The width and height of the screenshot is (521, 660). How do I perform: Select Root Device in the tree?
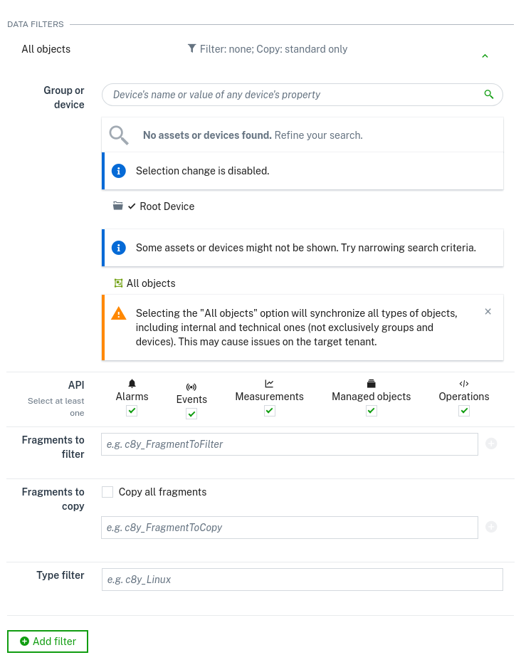click(166, 206)
